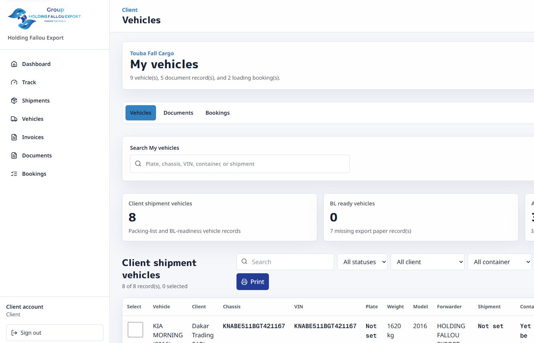This screenshot has height=343, width=534.
Task: Tick the checkbox for KIA MORNING row
Action: [x=135, y=330]
